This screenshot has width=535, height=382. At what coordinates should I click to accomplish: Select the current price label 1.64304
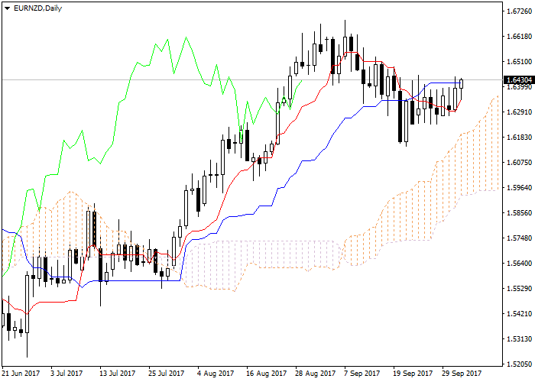pos(519,80)
